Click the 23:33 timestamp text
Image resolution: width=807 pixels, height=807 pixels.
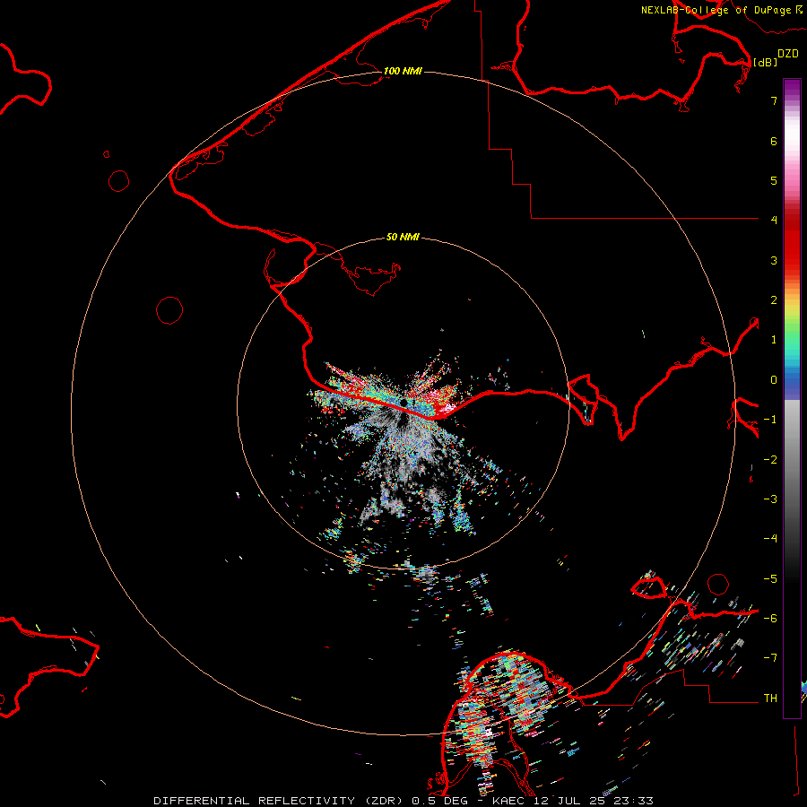(x=635, y=801)
